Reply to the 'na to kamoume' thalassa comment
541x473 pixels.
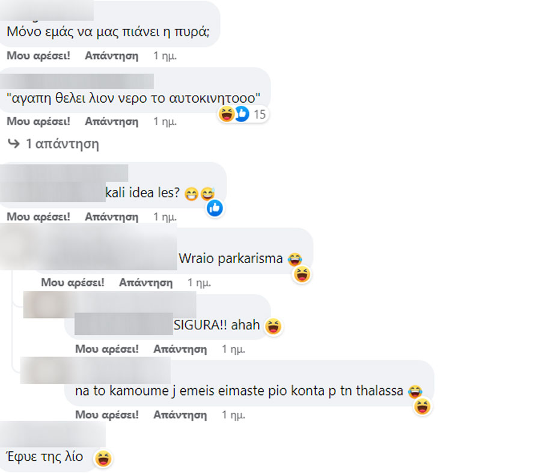[180, 415]
